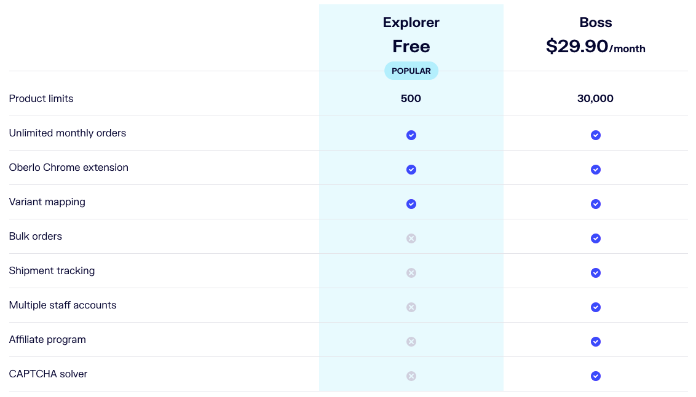Click Explorer's Shipment tracking X icon
The width and height of the screenshot is (696, 397).
[x=411, y=273]
